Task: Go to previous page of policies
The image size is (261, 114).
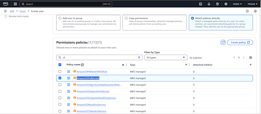Action: [x=234, y=58]
